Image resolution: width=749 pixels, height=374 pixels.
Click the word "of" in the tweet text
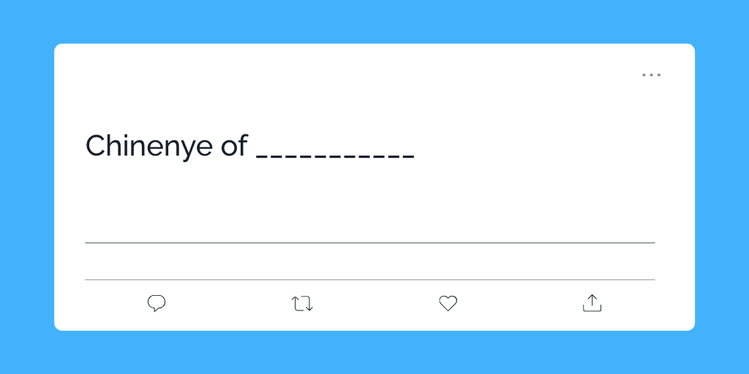pos(234,146)
